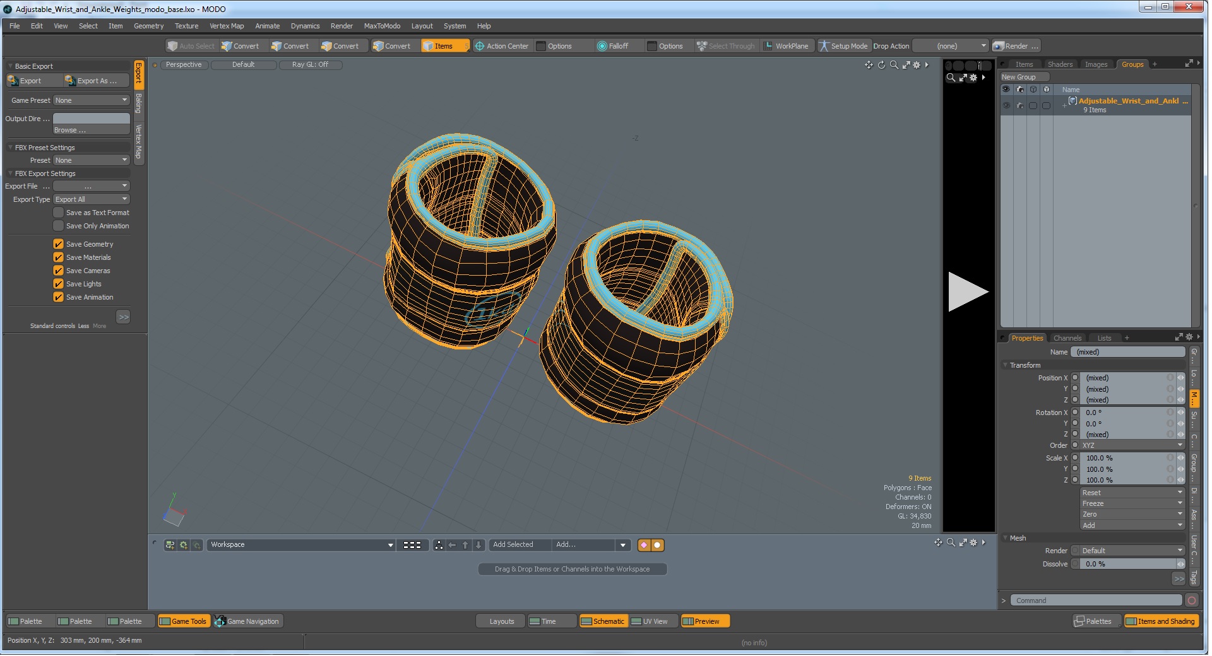
Task: Toggle visibility eye for Adjustable_Wrist_and_Ankl group
Action: tap(1006, 105)
